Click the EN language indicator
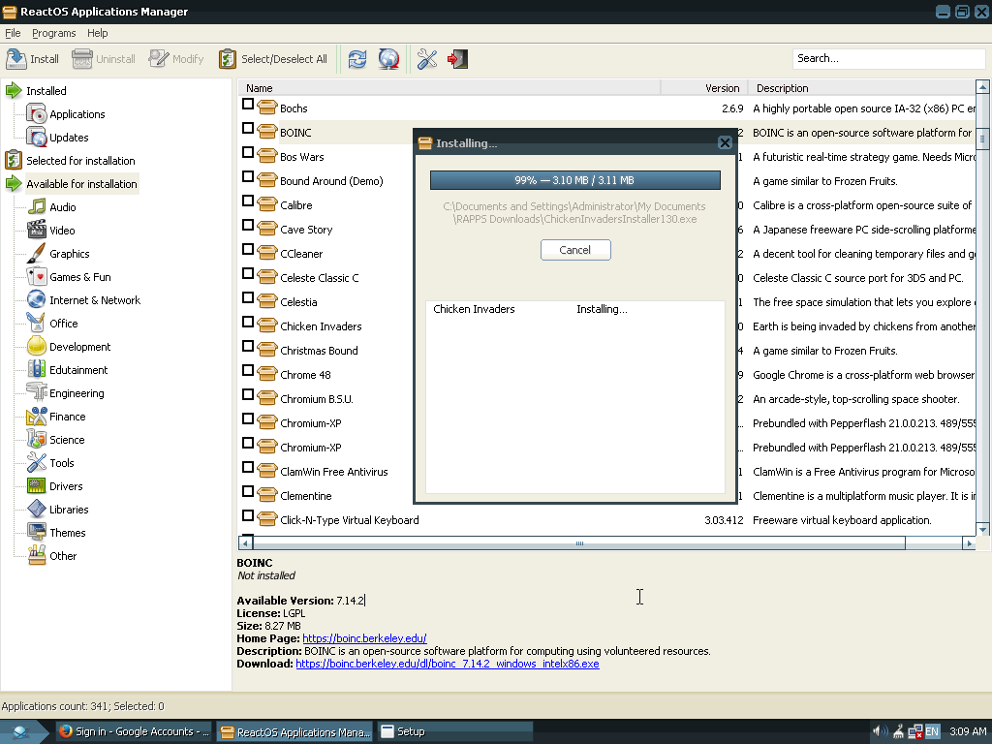This screenshot has width=992, height=744. pos(932,732)
